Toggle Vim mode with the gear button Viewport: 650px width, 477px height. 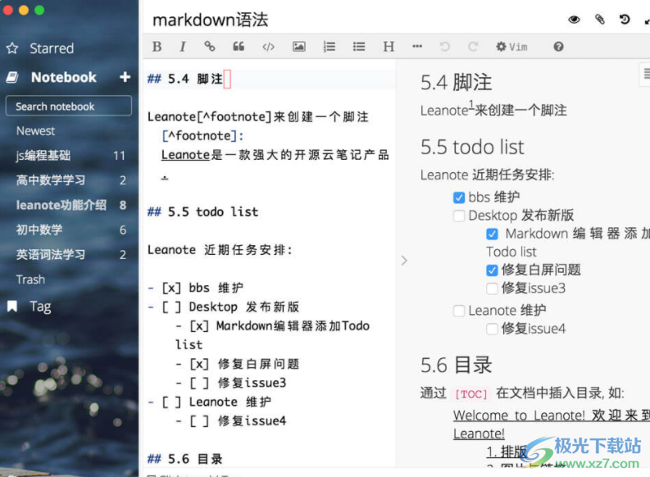click(x=511, y=47)
